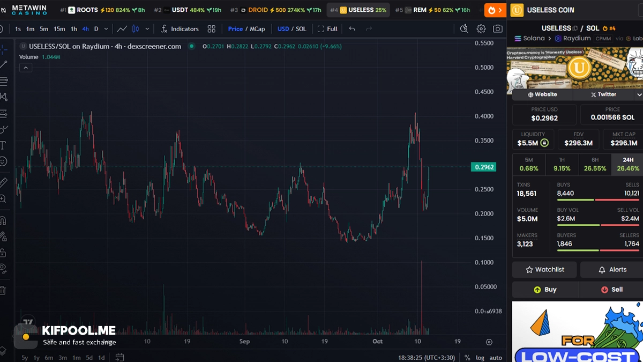
Task: Click the trash remove-drawings icon
Action: (3, 290)
